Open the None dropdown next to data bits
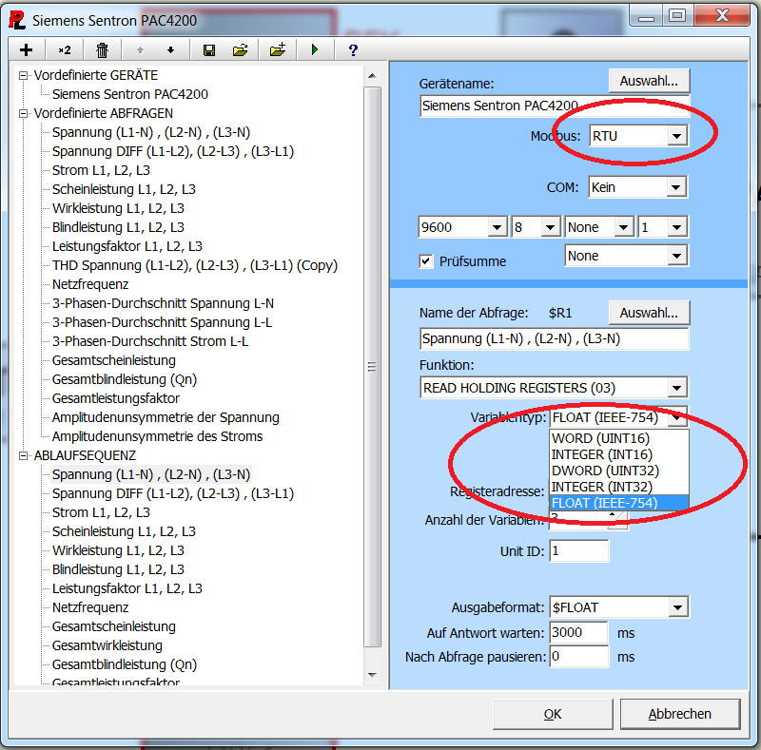This screenshot has width=761, height=750. (624, 227)
